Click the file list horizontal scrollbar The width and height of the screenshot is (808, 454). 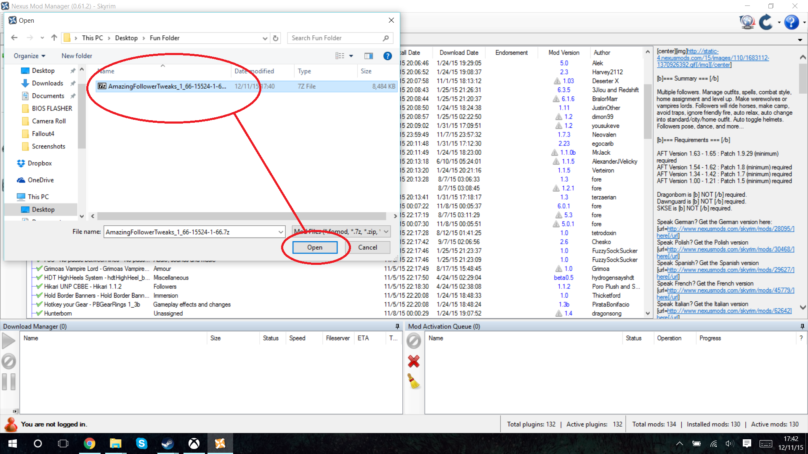pyautogui.click(x=242, y=216)
